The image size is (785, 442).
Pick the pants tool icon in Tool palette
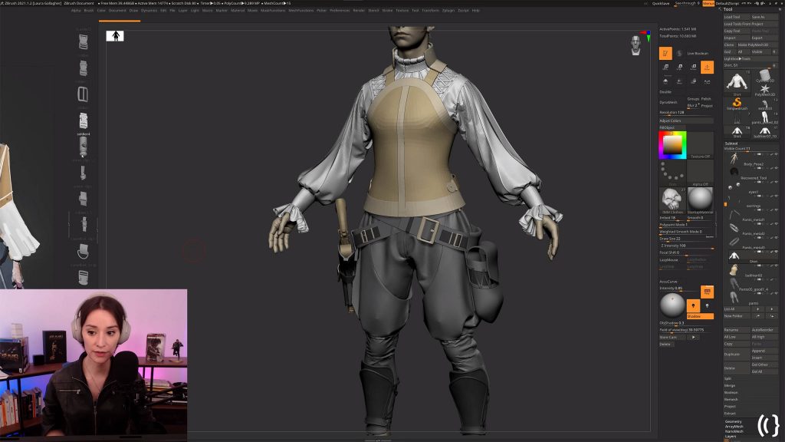764,118
